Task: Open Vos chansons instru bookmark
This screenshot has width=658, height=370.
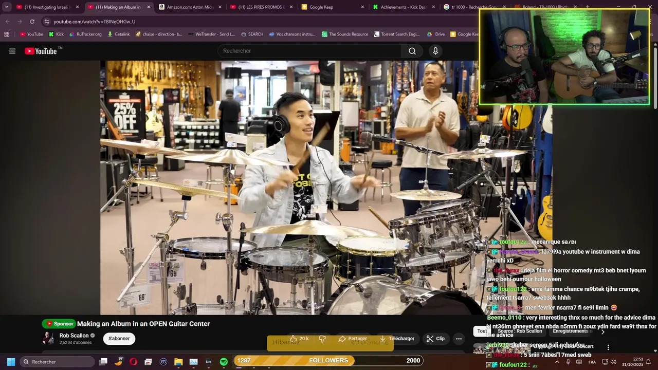Action: (x=292, y=34)
